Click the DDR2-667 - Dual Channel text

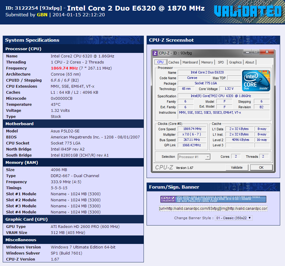point(75,176)
